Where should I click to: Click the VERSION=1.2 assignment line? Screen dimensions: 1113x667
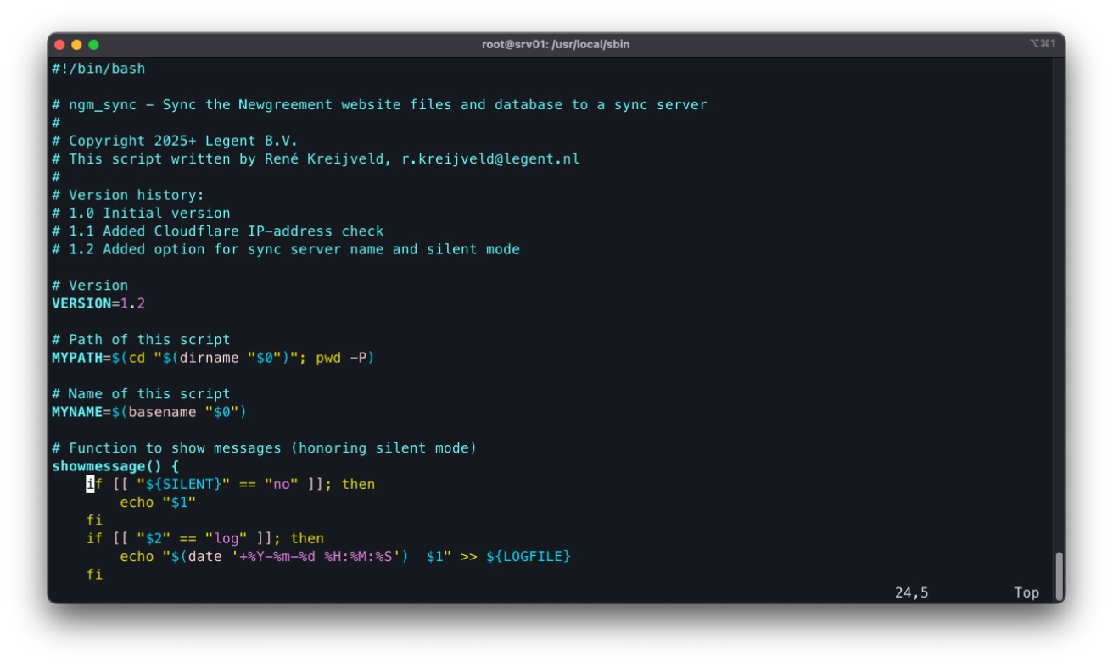[x=98, y=303]
